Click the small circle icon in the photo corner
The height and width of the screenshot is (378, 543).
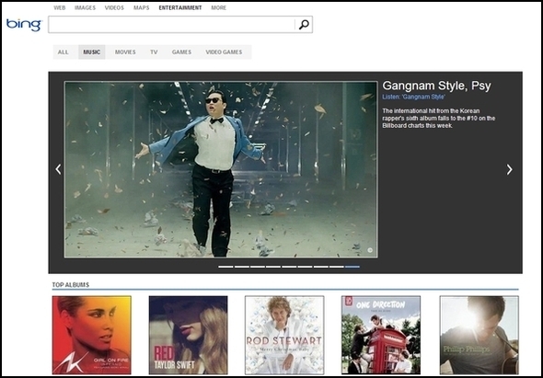370,250
